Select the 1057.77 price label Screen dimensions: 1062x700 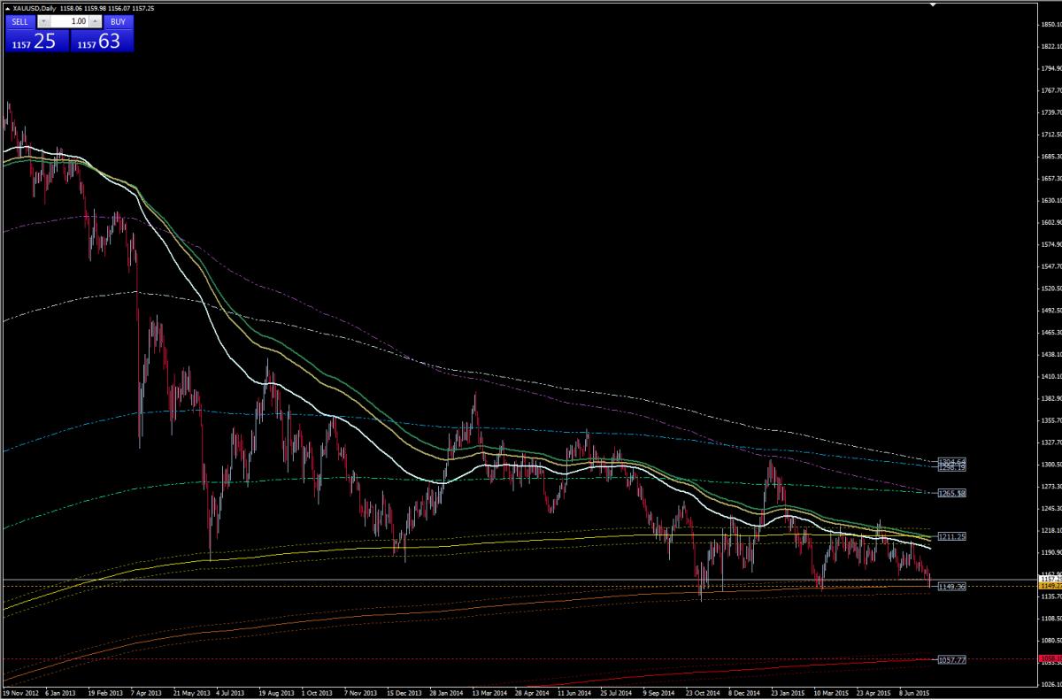click(953, 660)
